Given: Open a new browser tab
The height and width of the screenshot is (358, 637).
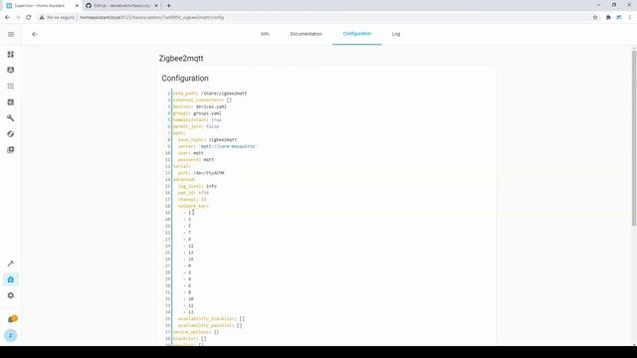Looking at the screenshot, I should pyautogui.click(x=168, y=6).
